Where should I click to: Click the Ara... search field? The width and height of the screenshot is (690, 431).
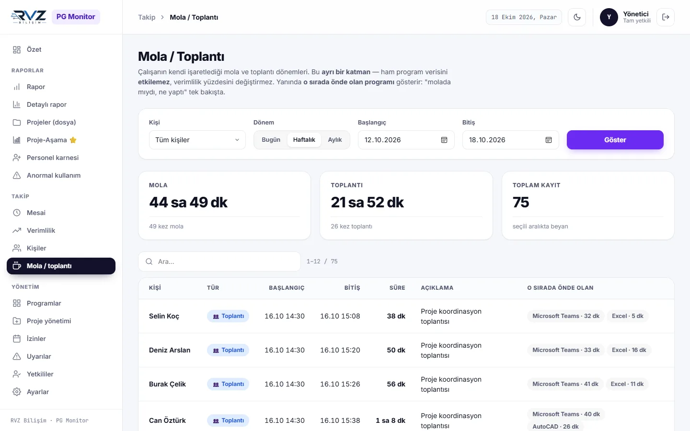[219, 261]
